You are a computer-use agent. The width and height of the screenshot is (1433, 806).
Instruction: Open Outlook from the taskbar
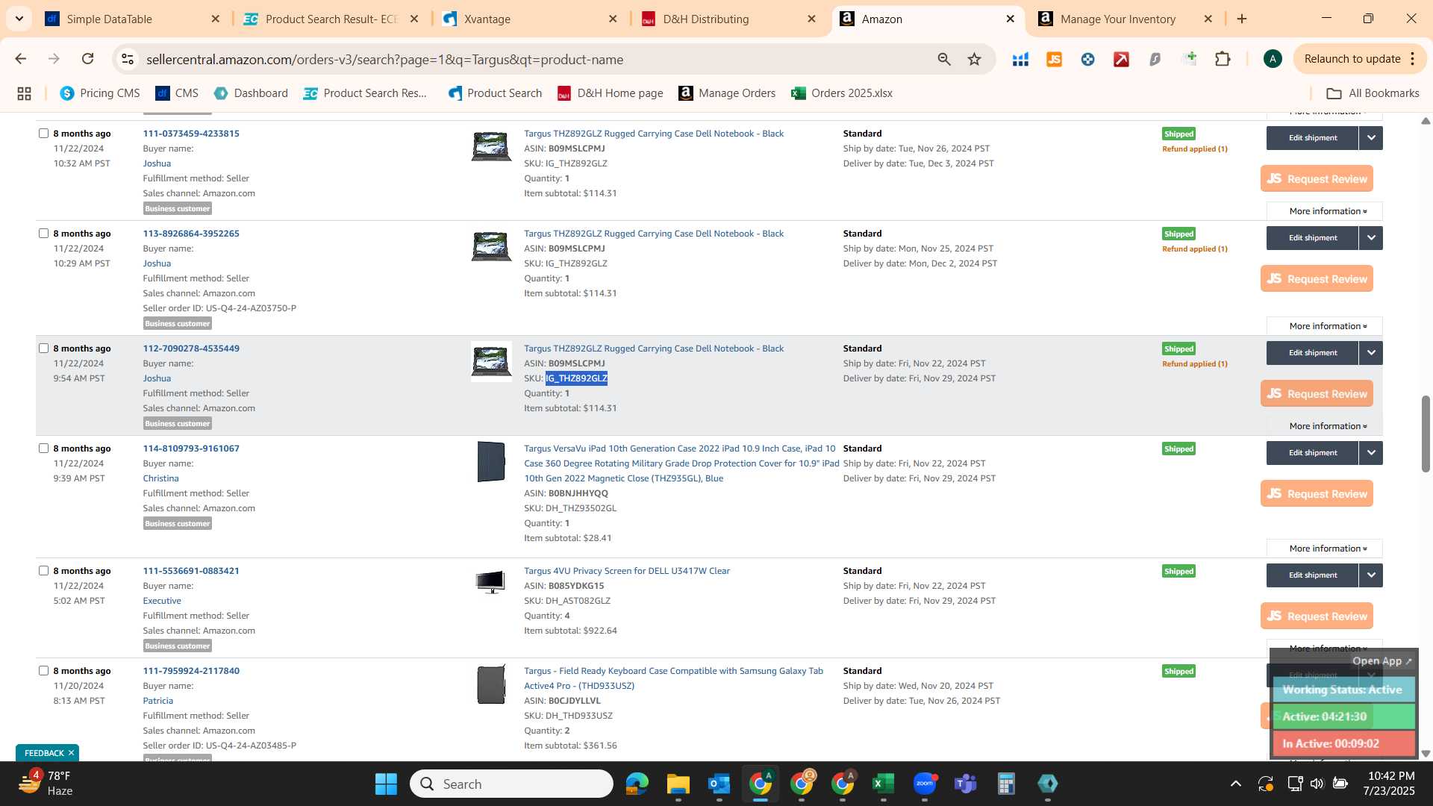click(719, 784)
